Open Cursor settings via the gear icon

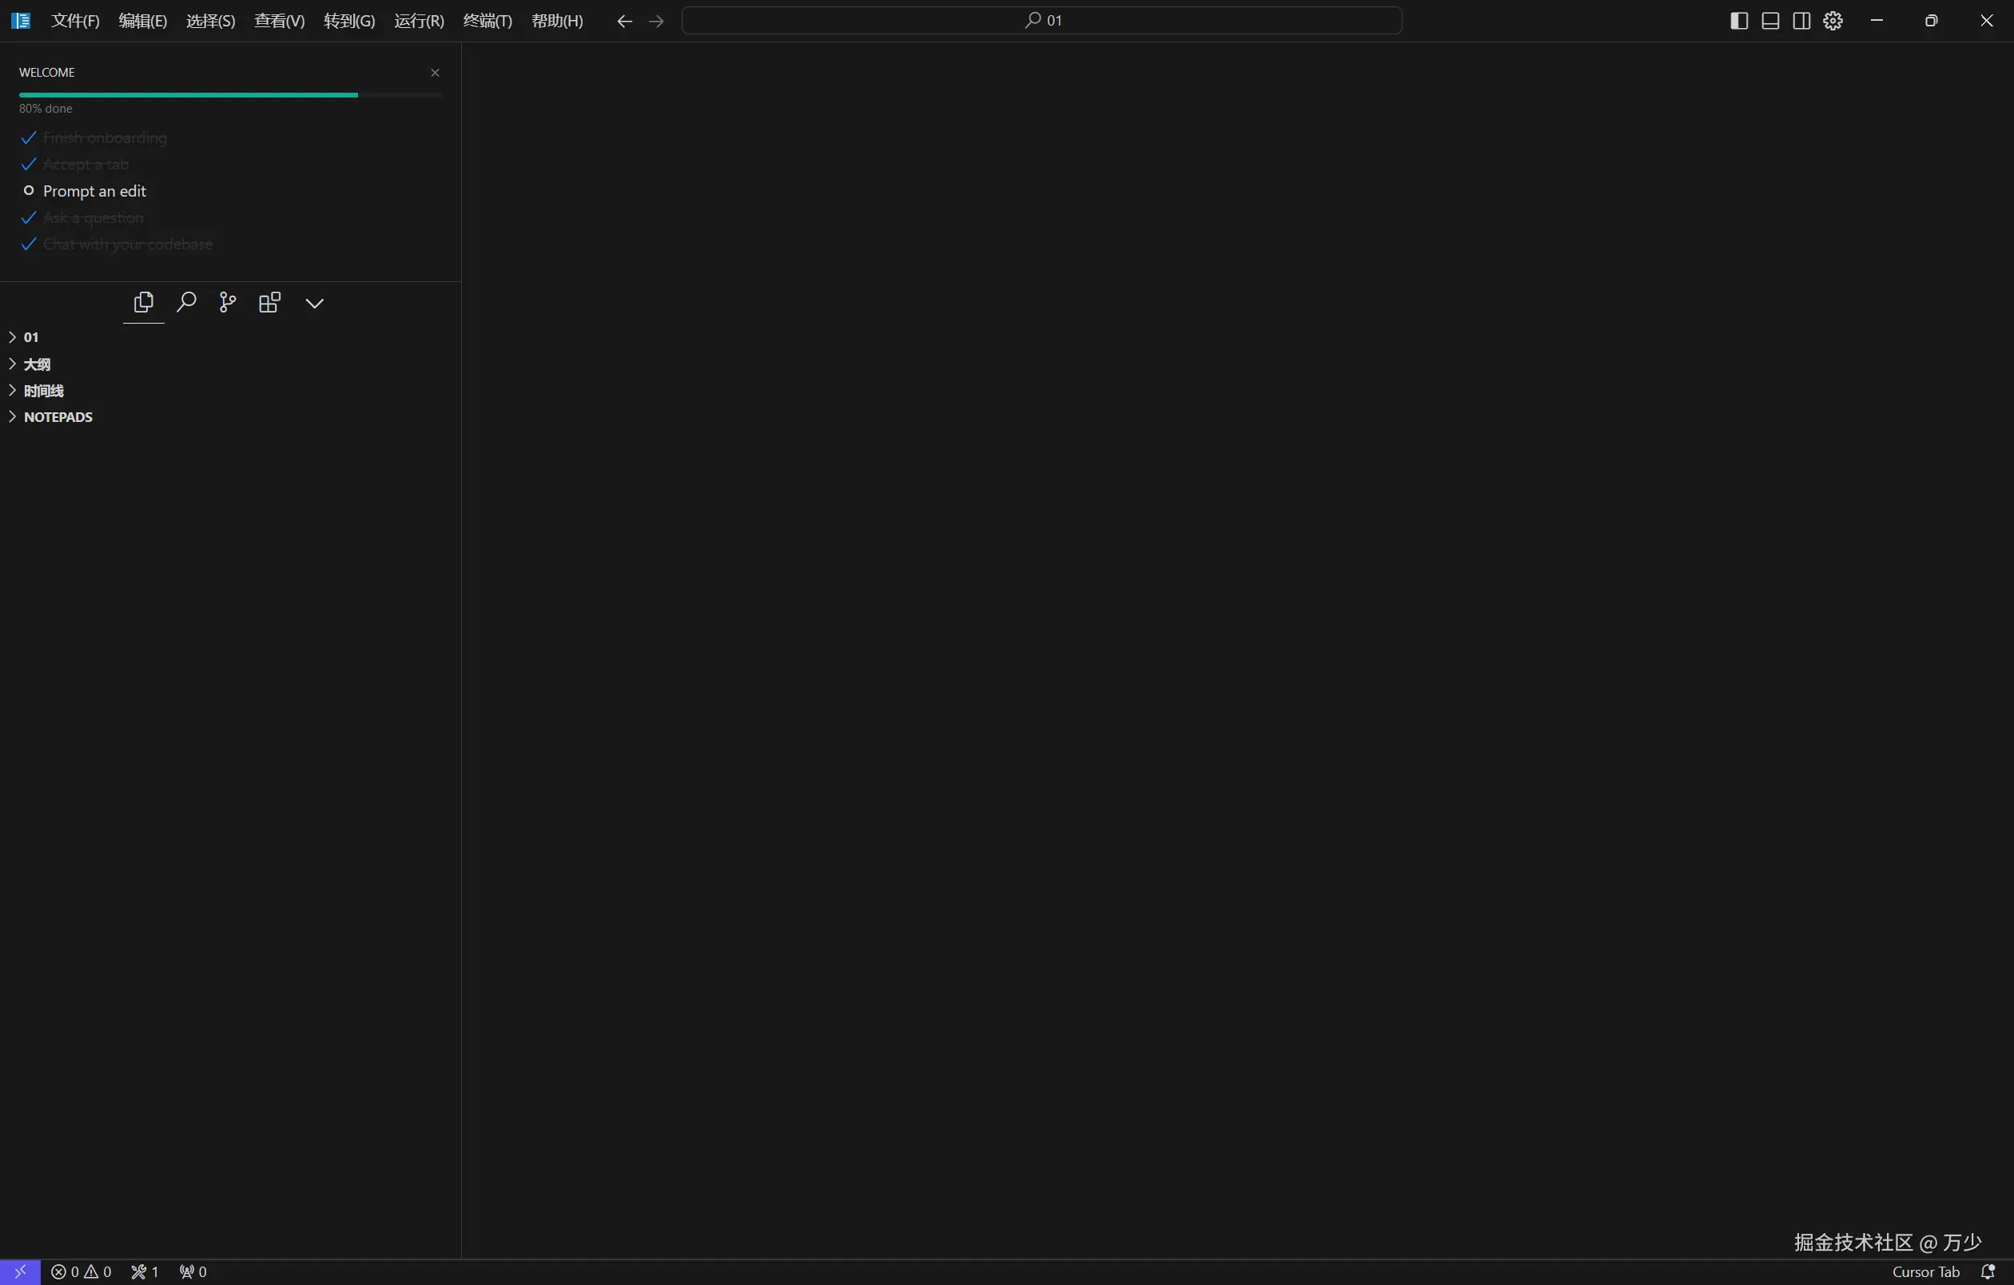[x=1833, y=20]
